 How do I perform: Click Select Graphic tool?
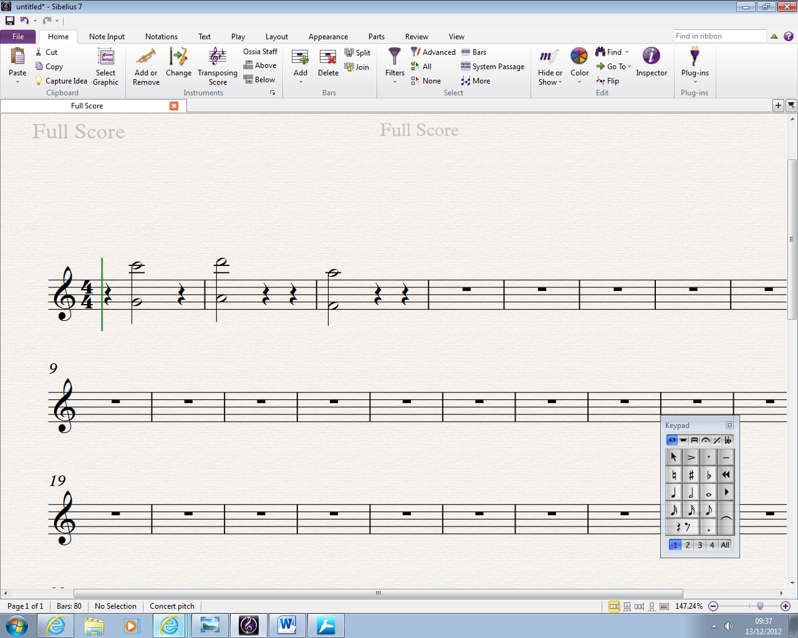(106, 67)
